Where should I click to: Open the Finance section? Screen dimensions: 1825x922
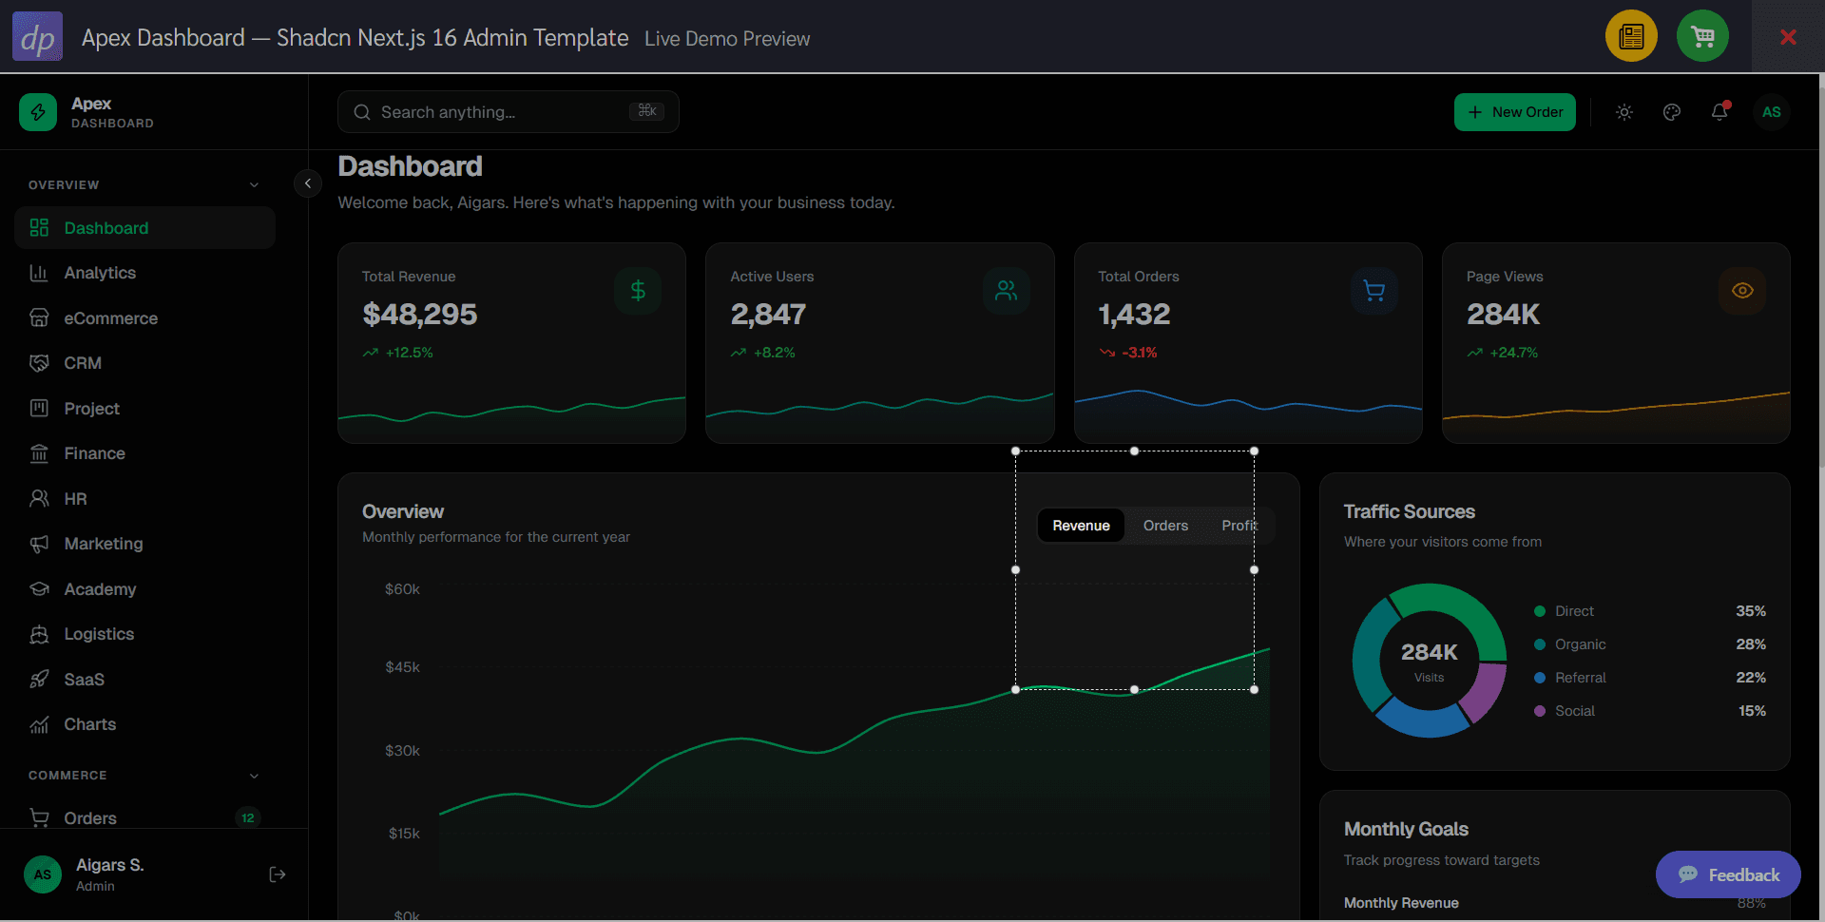[144, 453]
